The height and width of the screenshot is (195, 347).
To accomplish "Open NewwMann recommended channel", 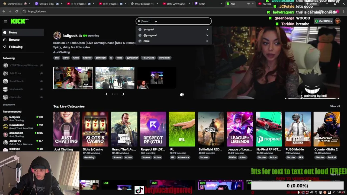I will (23, 126).
